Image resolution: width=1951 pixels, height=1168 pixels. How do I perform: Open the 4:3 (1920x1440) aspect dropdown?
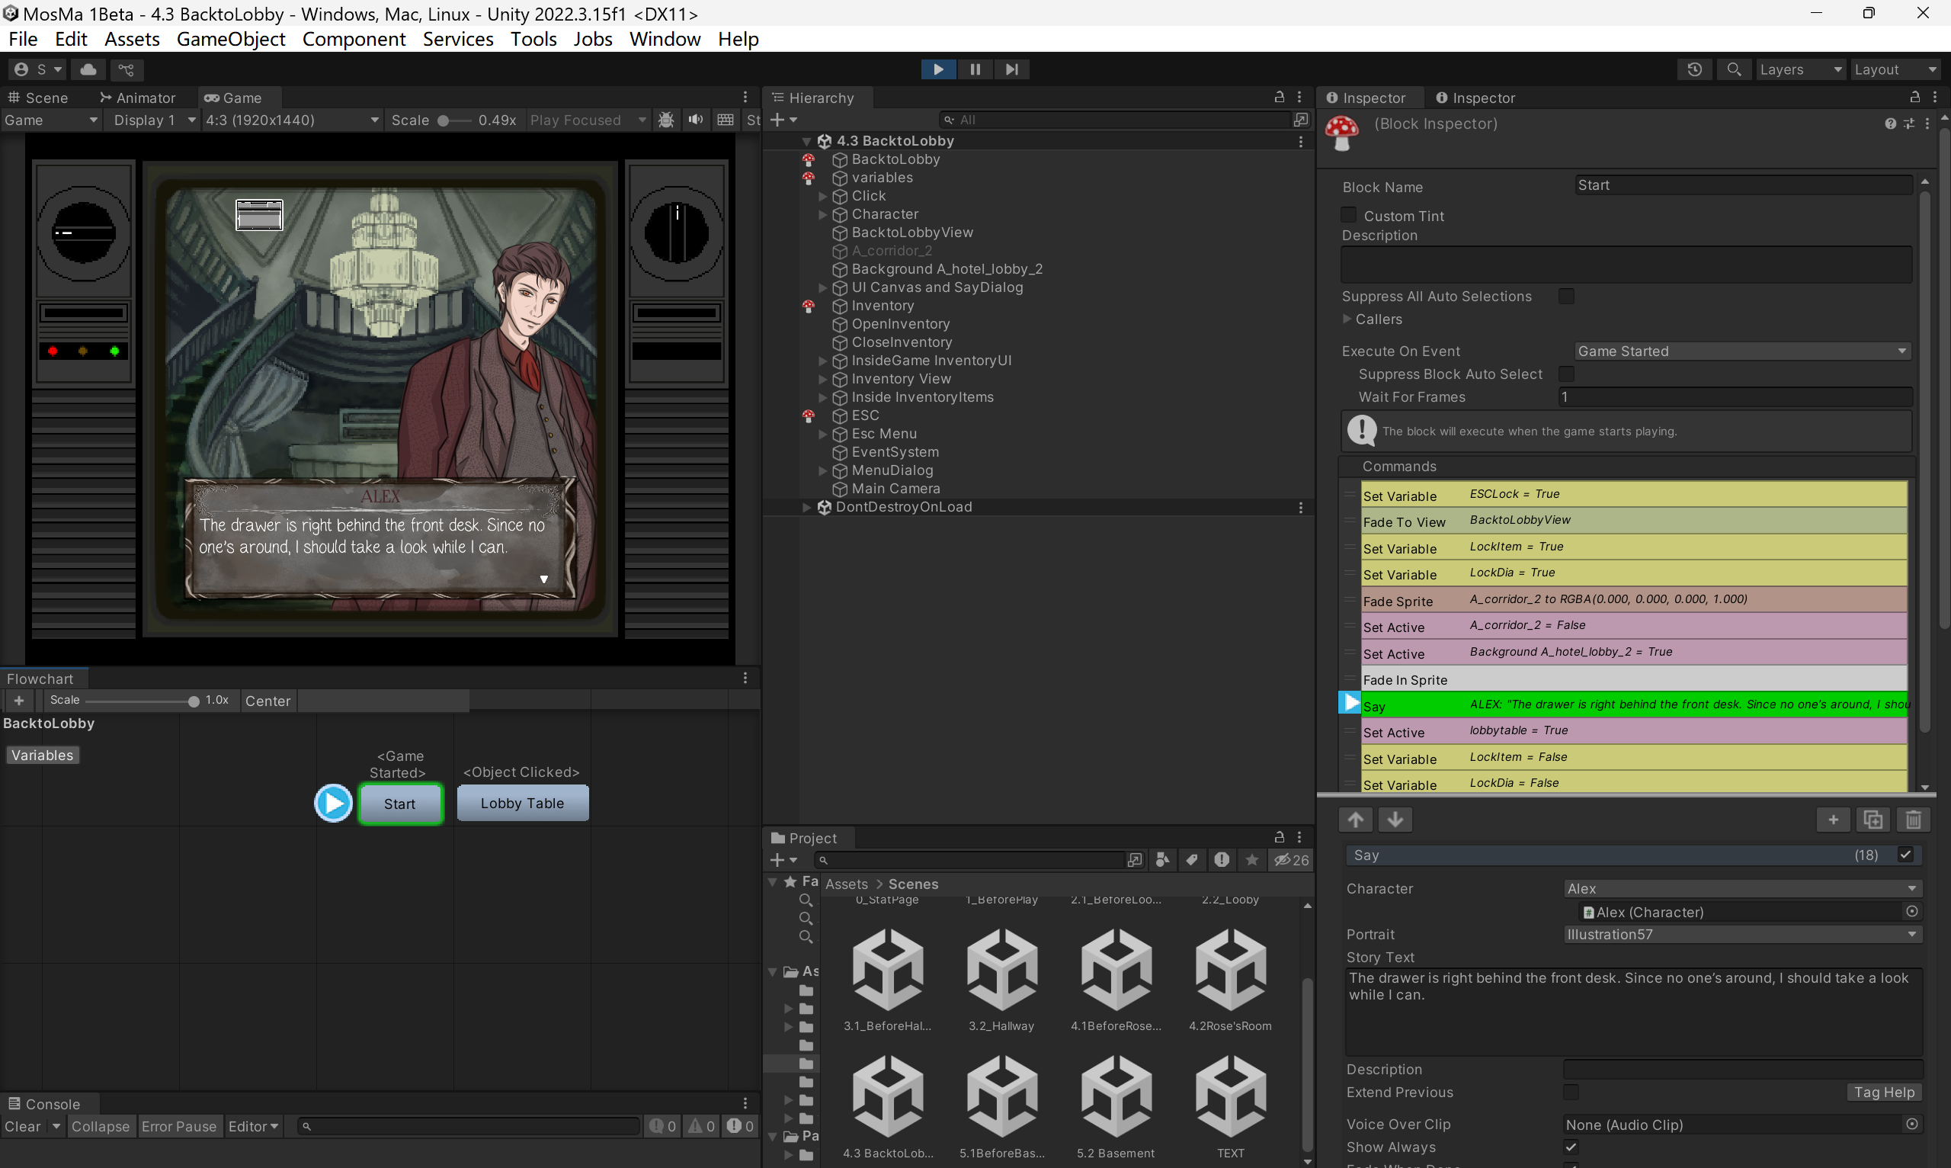point(292,120)
